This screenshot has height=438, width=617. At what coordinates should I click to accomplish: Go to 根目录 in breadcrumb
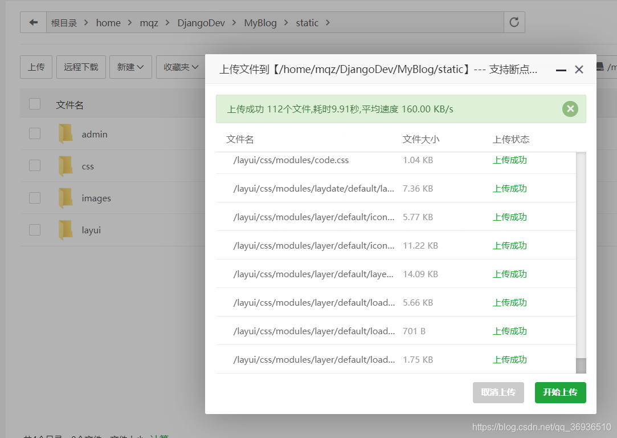(64, 23)
